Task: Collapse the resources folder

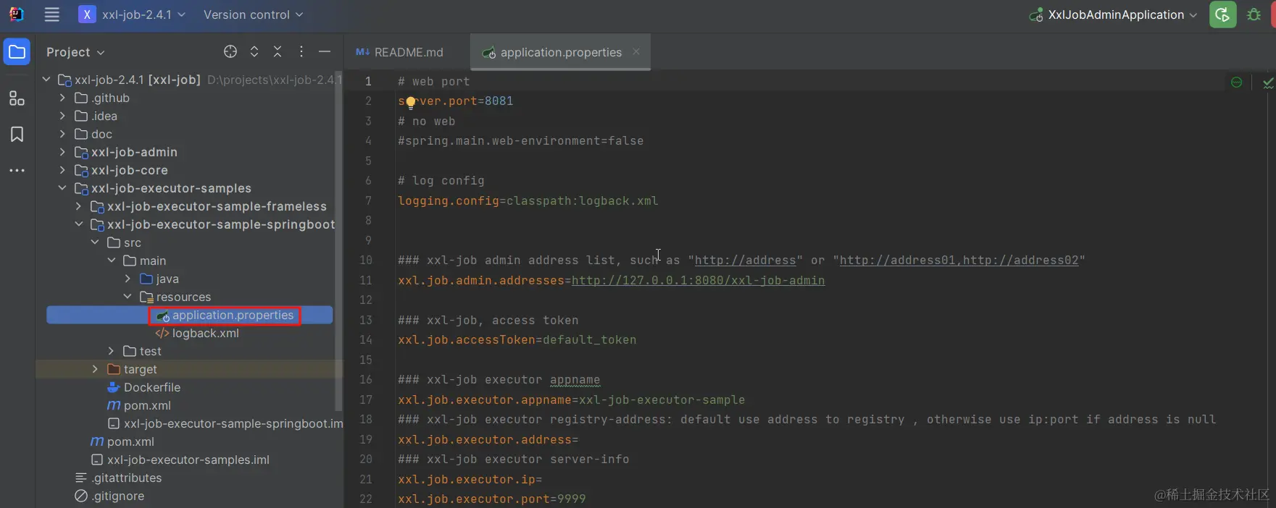Action: (x=128, y=297)
